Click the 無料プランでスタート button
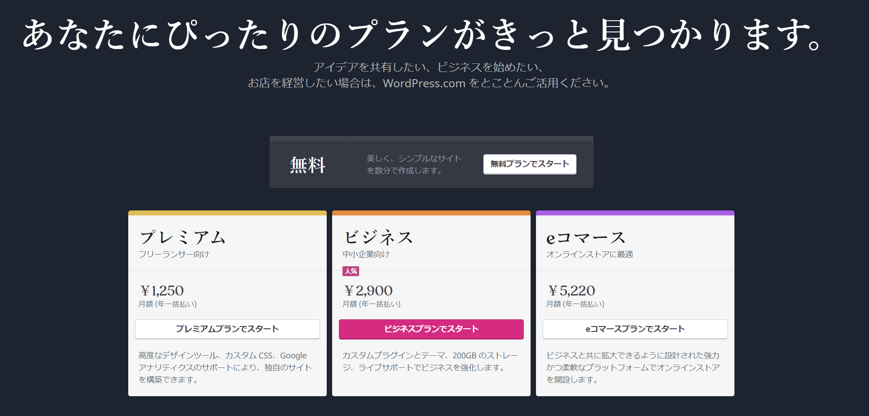 pyautogui.click(x=530, y=164)
